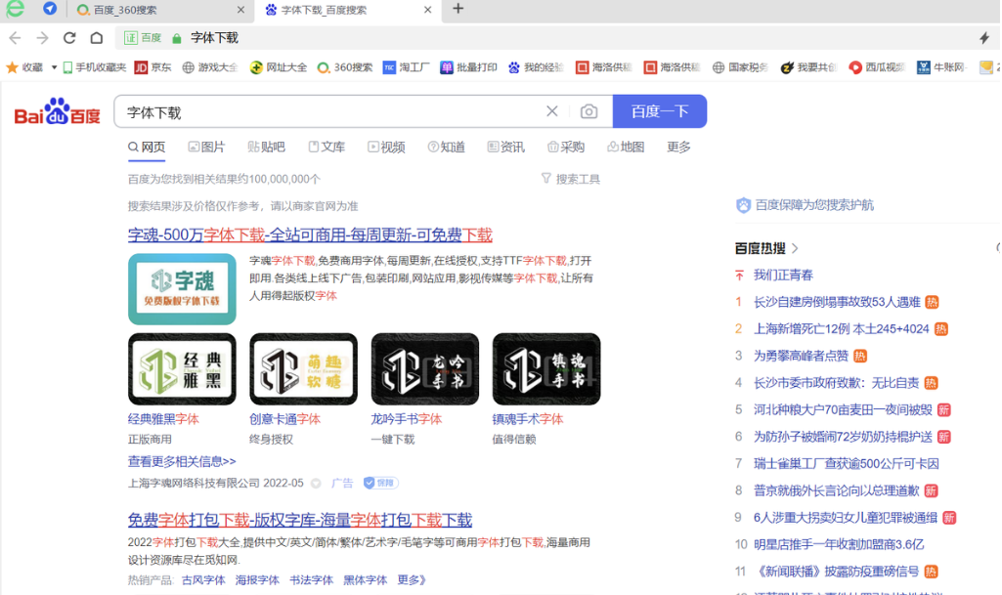Switch to the 百度_360搜索 tab
Screen dimensions: 1002x595
click(156, 10)
